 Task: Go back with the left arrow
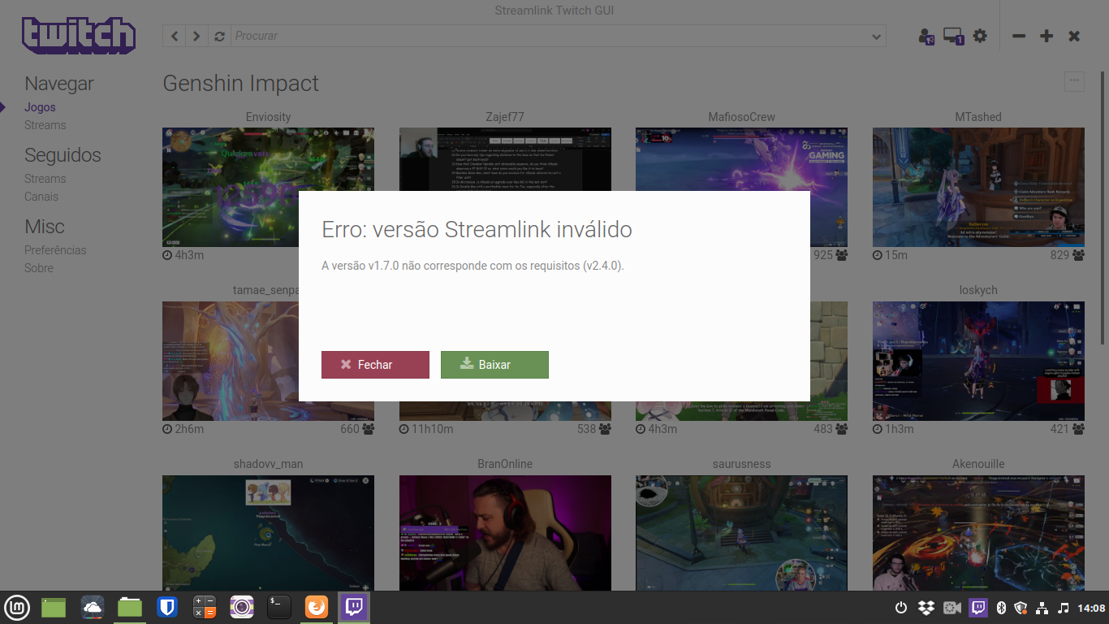coord(175,36)
